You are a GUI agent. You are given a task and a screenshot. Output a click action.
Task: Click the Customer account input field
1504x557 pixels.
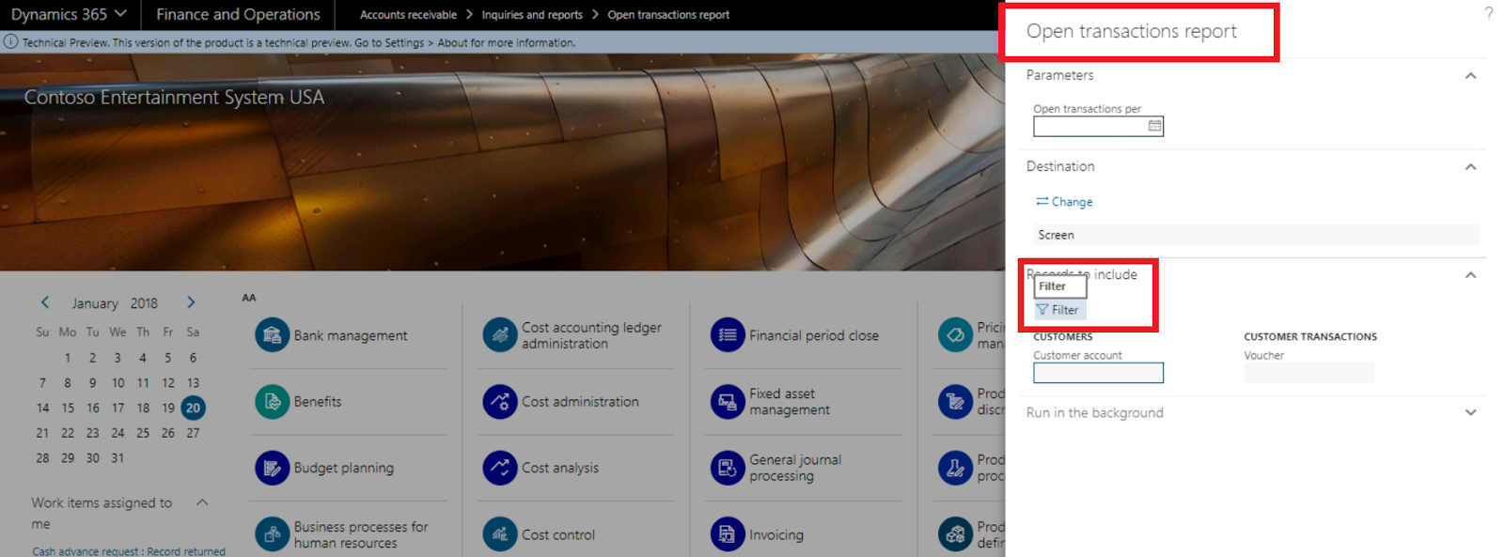1097,373
